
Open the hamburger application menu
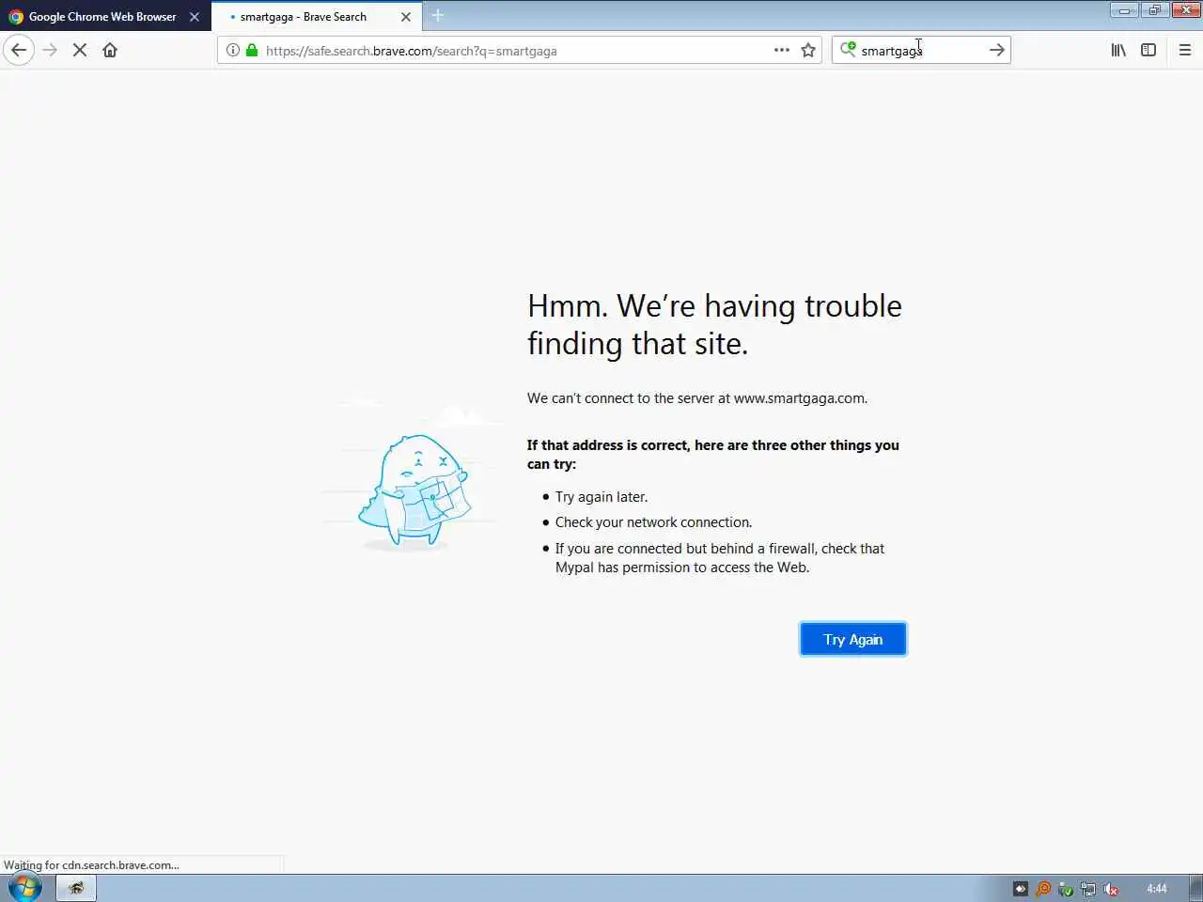pyautogui.click(x=1185, y=50)
